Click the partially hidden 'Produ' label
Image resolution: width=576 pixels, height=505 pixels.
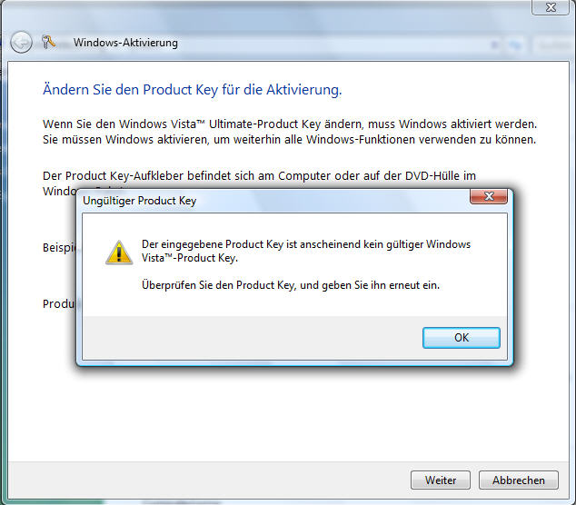pos(58,303)
